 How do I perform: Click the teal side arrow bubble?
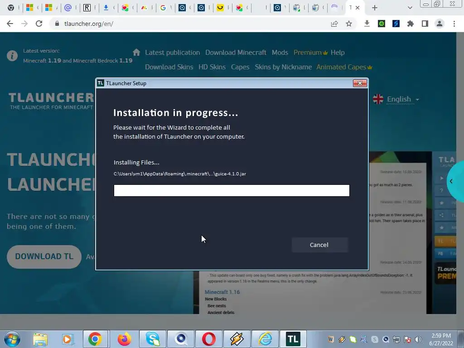click(455, 181)
